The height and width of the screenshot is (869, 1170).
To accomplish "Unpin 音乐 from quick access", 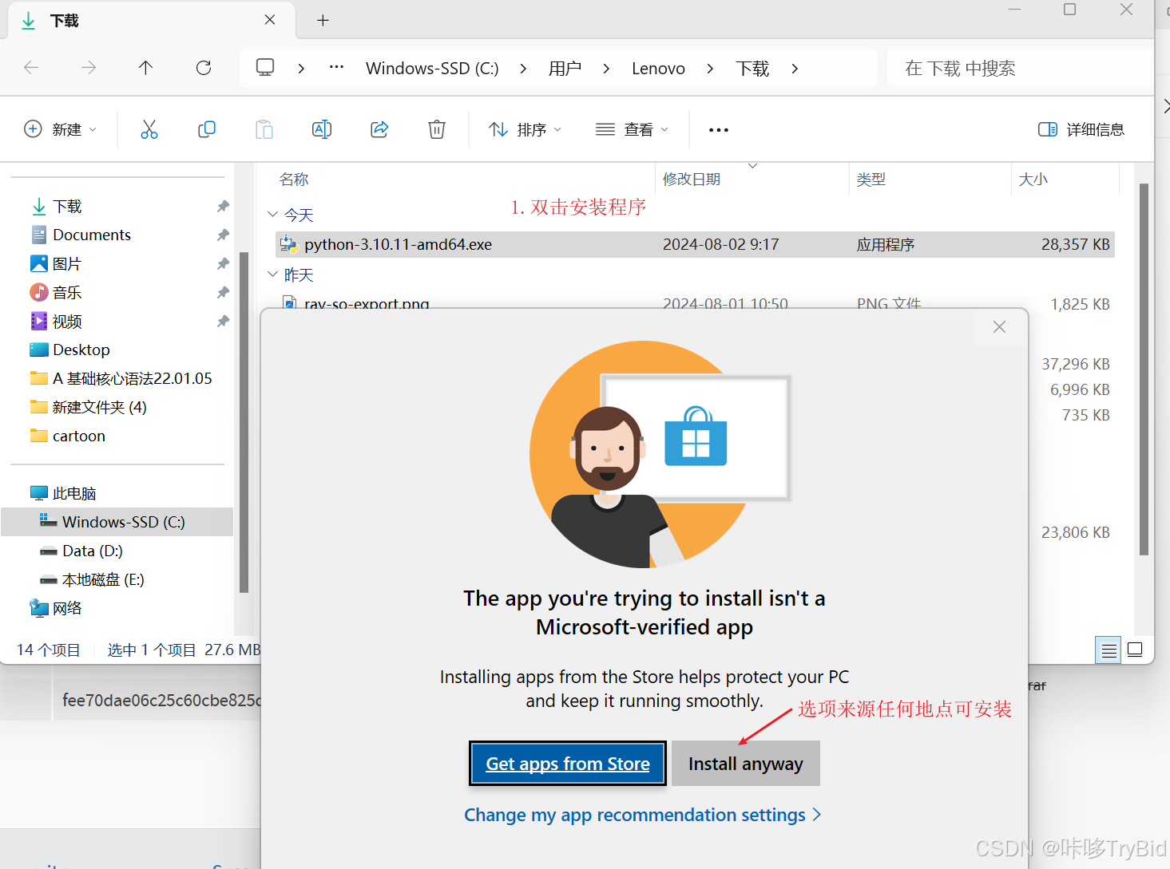I will pos(223,293).
